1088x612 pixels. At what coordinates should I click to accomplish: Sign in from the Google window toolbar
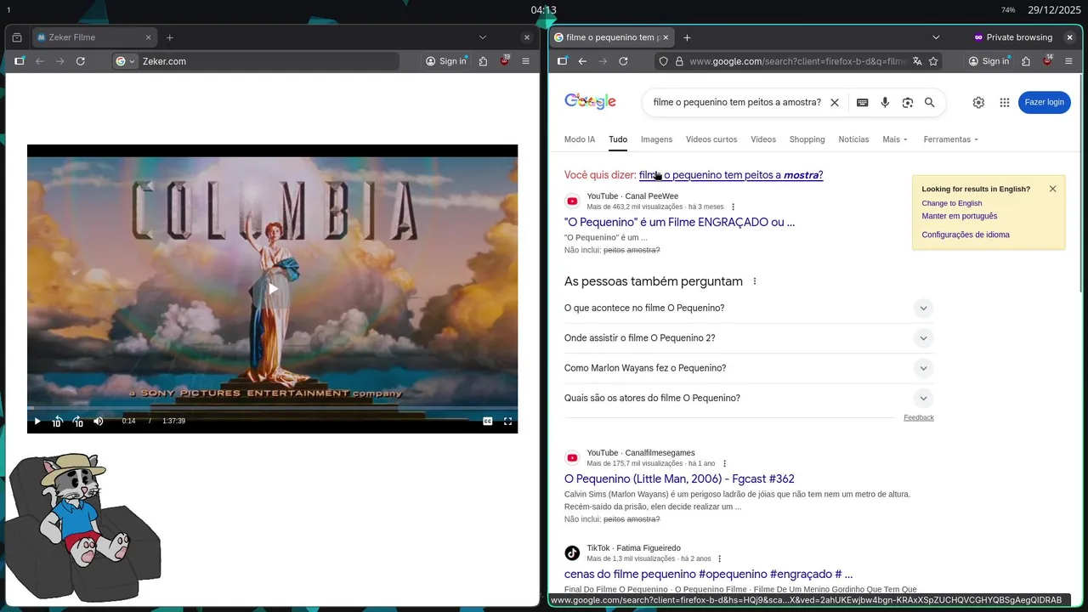(989, 61)
